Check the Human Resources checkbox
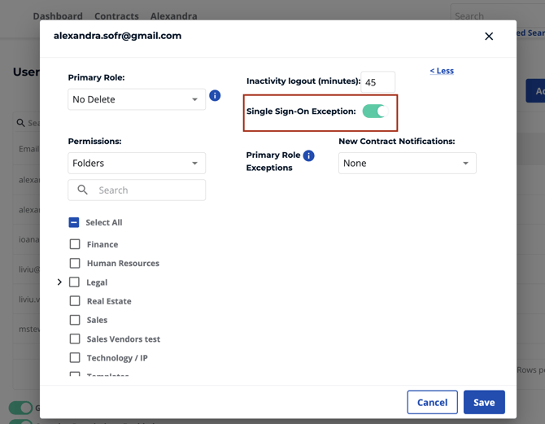Screen dimensions: 545x424 coord(75,263)
